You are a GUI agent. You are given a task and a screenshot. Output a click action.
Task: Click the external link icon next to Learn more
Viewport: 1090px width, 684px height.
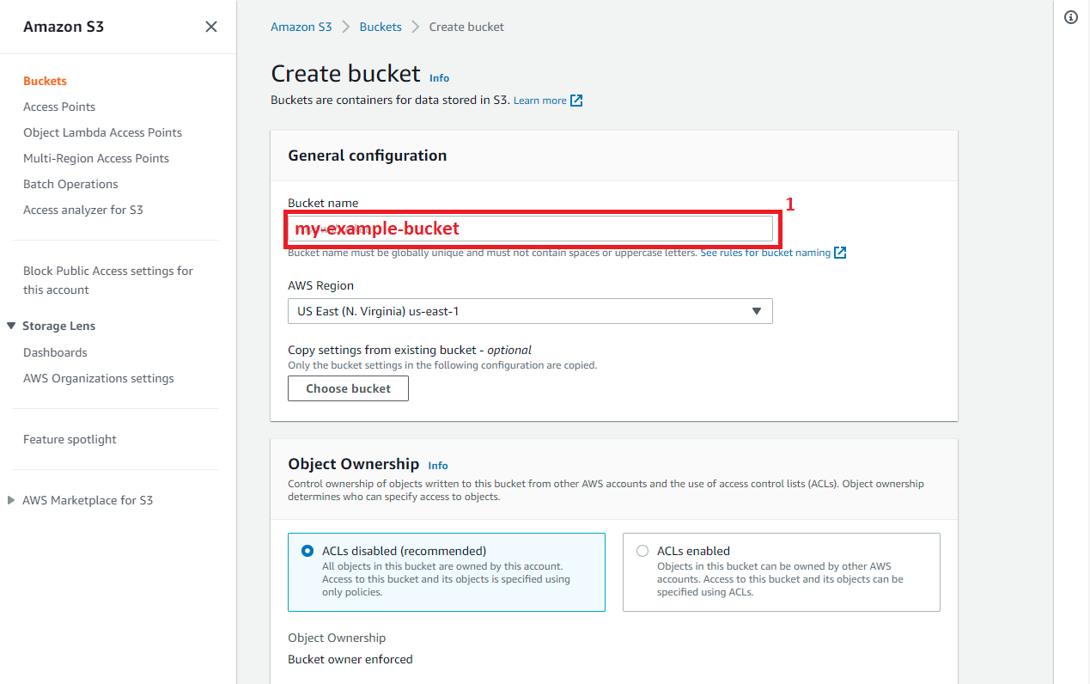coord(577,100)
